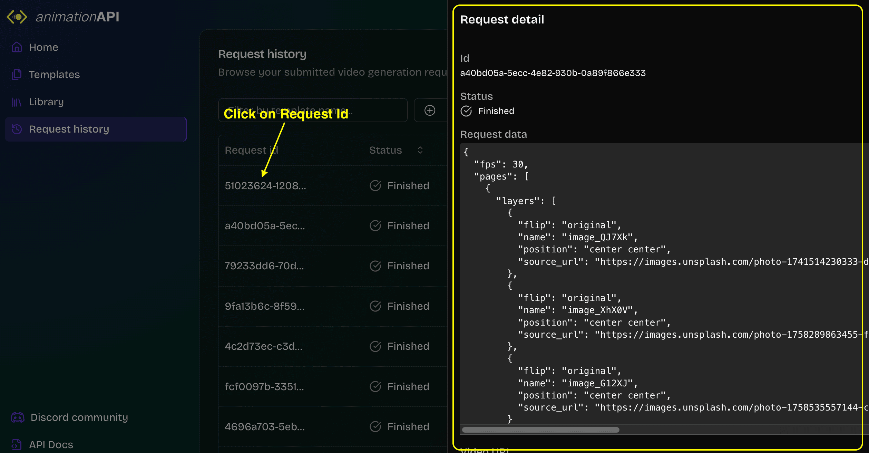Open details for request 79233dd6-70d
Viewport: 869px width, 453px height.
(x=264, y=266)
